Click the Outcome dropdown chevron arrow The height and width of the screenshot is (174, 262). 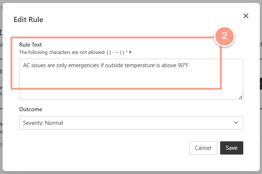236,123
